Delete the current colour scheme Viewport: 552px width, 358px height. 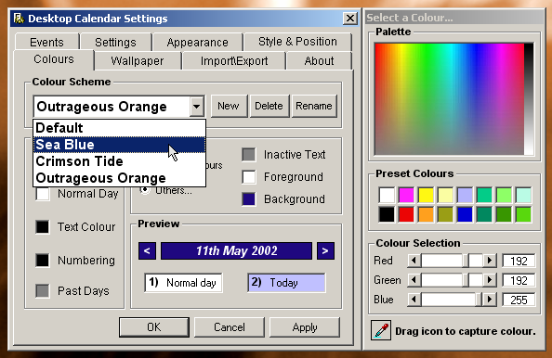(269, 106)
